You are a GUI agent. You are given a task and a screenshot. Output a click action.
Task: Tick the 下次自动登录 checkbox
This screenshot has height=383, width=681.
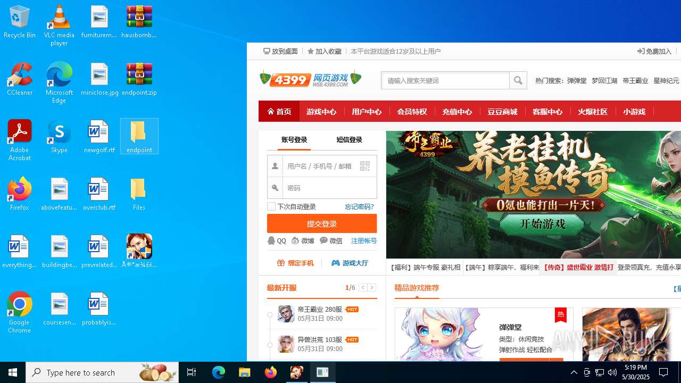[271, 206]
